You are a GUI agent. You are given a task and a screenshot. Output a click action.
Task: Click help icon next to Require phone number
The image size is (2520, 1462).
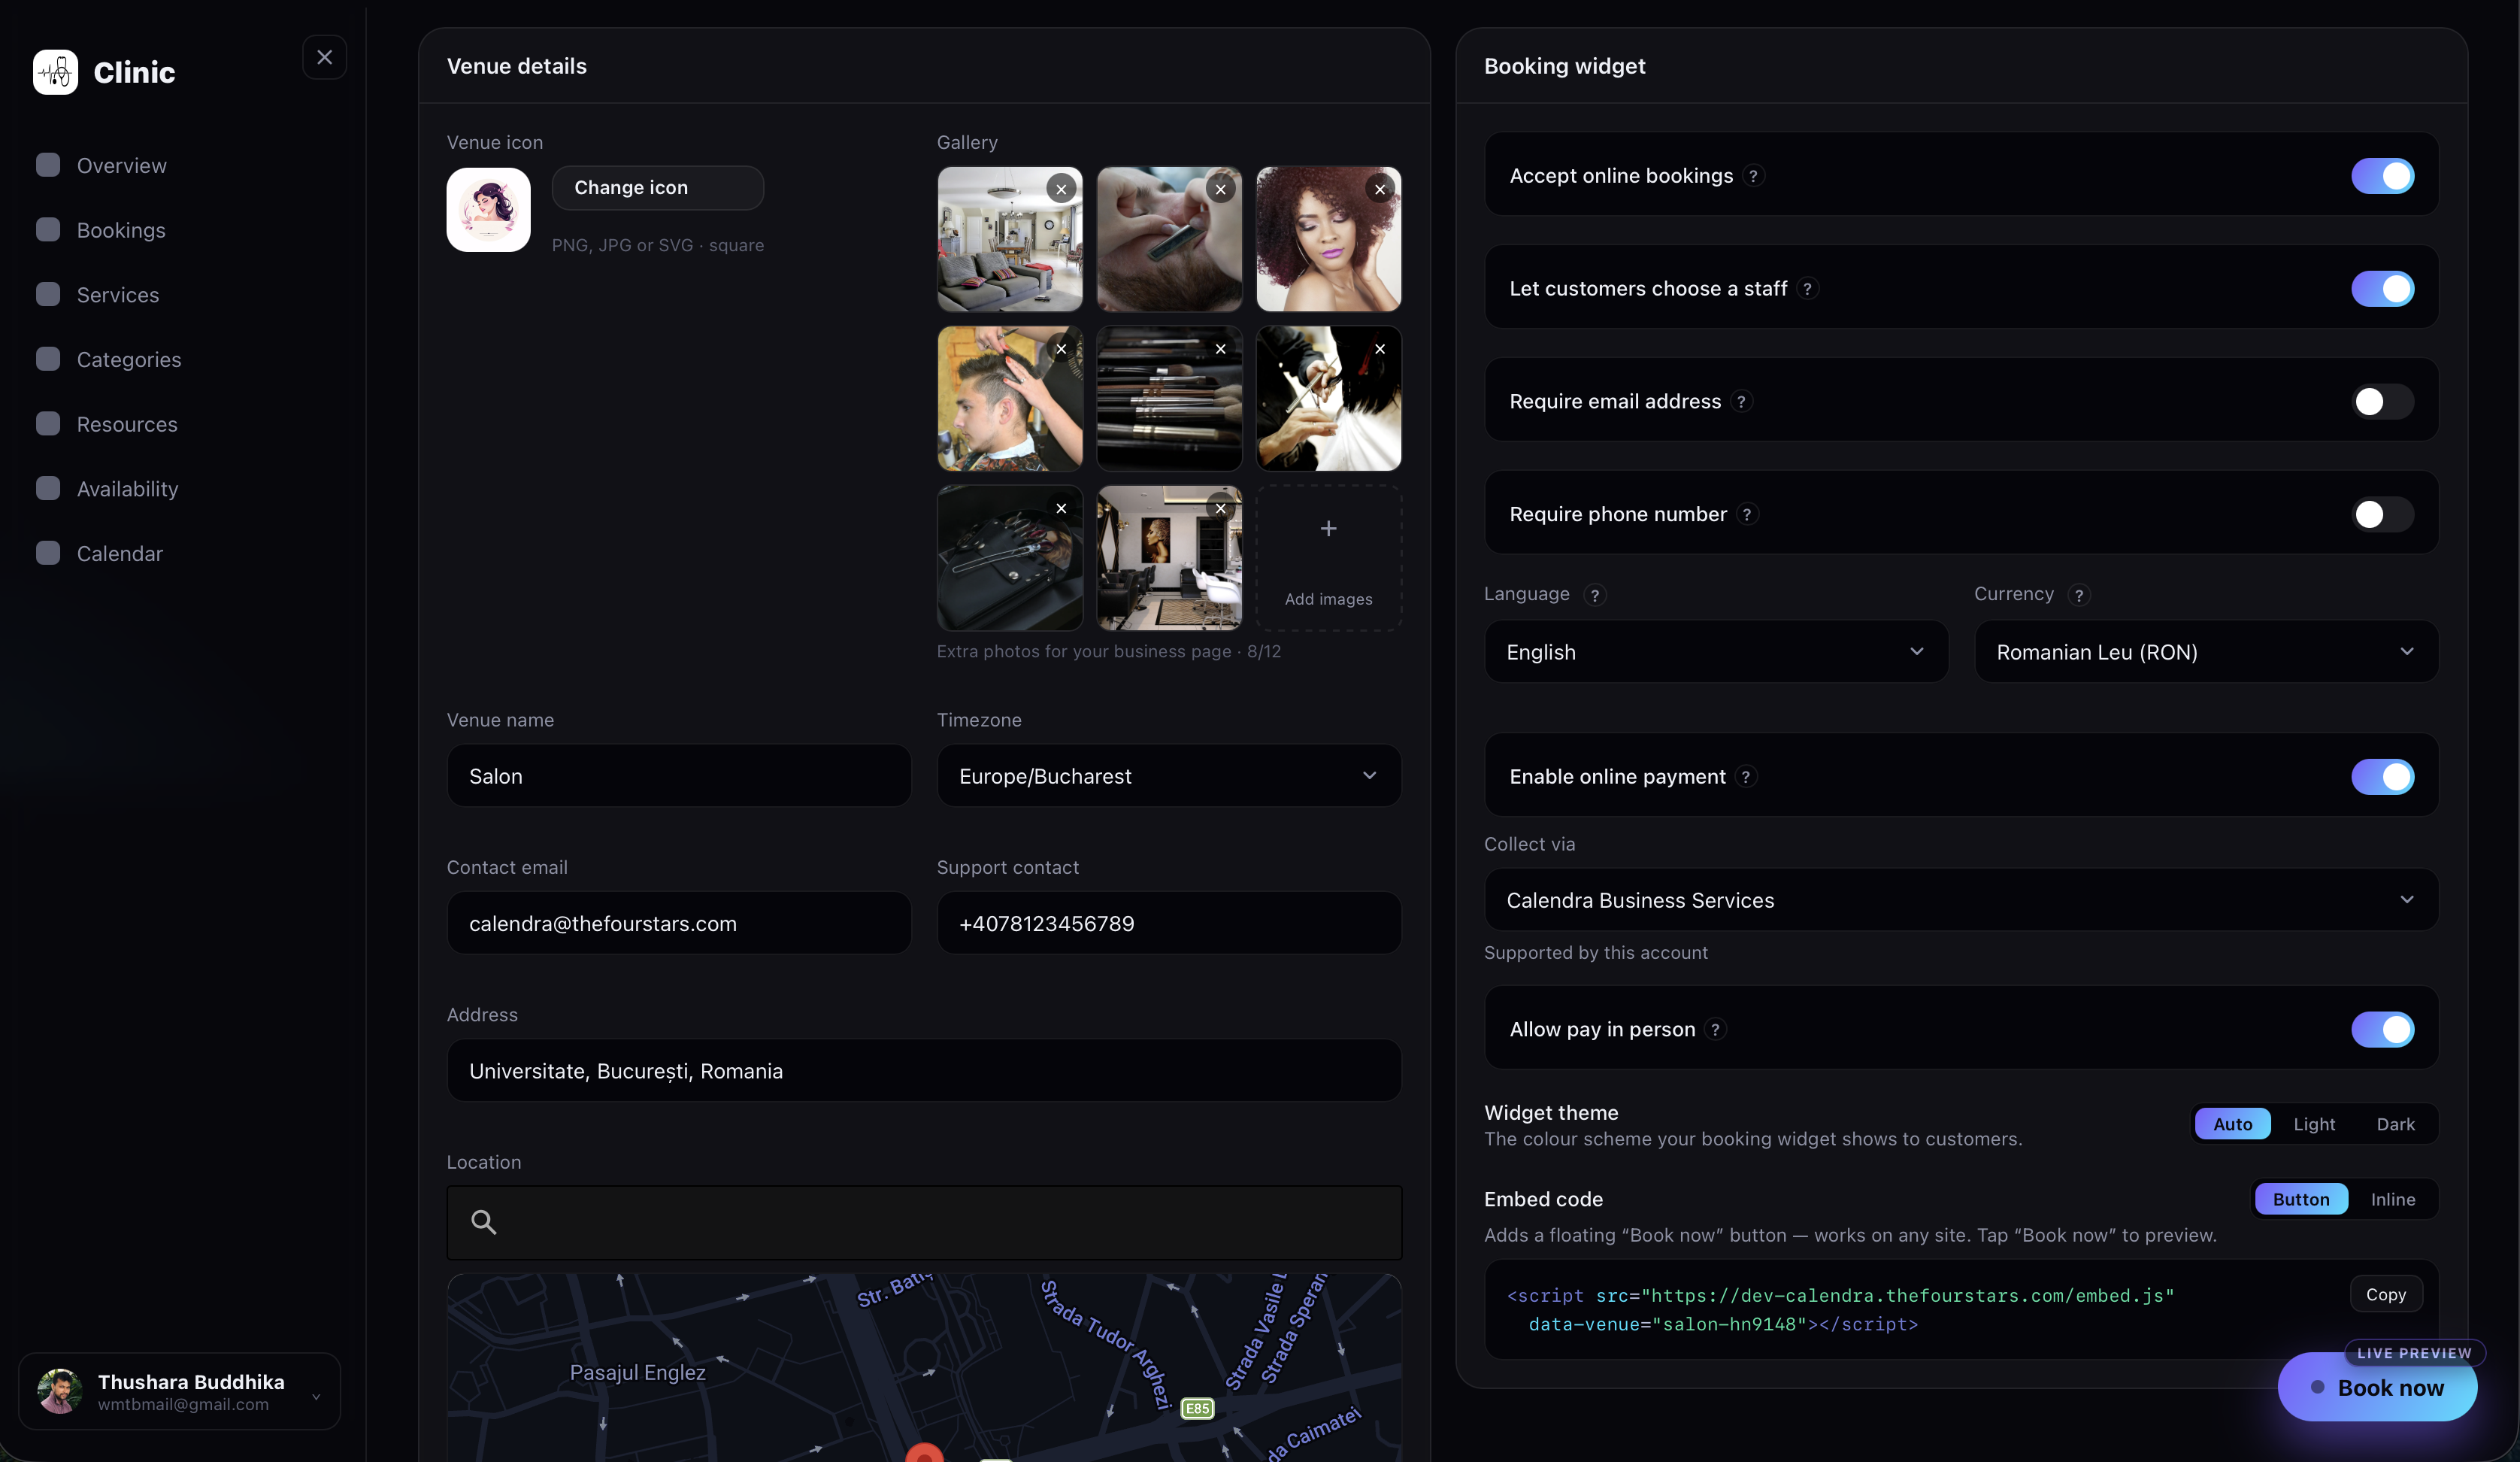1747,514
